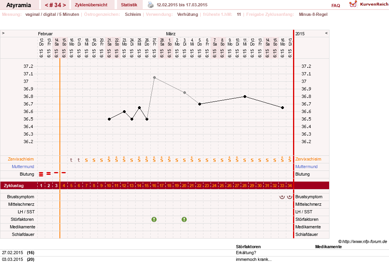Click the LH / SST row label on left
The image size is (389, 270).
(26, 212)
